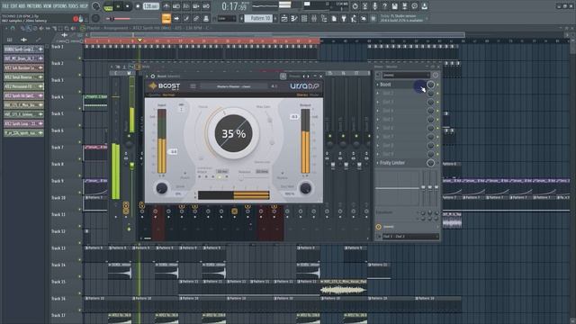
Task: Expand the Slot 2 arrow in mixer
Action: 377,94
